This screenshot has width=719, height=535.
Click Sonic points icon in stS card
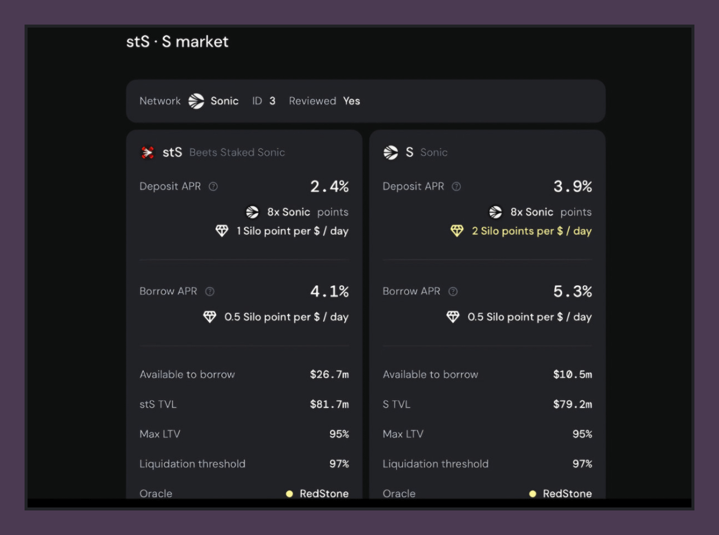click(252, 212)
